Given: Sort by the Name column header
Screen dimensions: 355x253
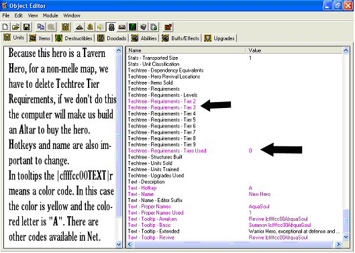Looking at the screenshot, I should pos(186,50).
